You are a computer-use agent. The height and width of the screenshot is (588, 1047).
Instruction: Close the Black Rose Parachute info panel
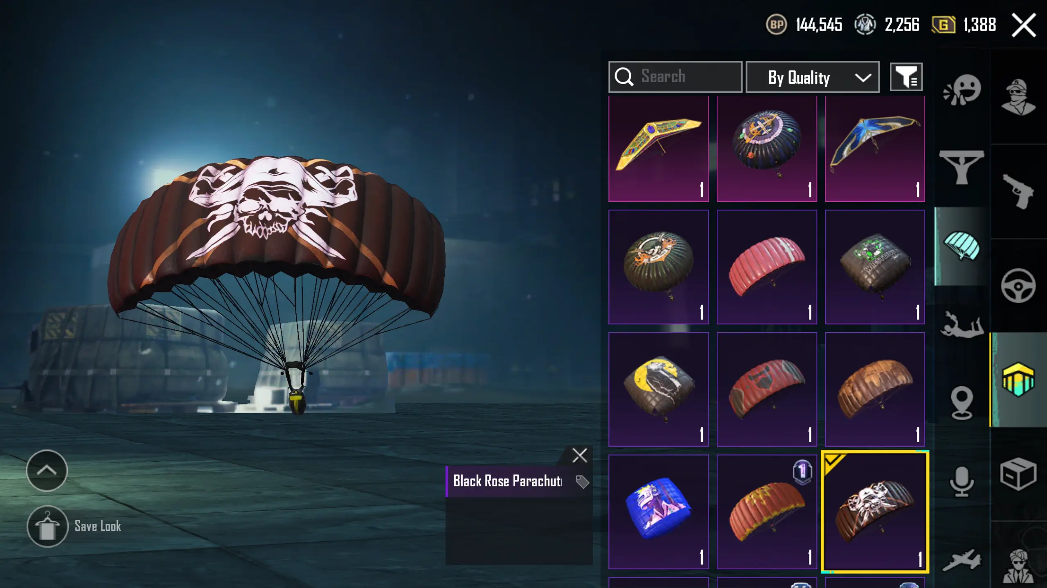[x=580, y=455]
